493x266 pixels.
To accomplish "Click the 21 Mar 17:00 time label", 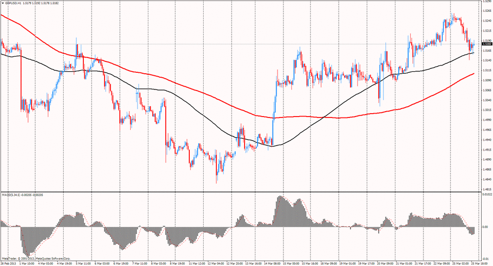I will [423, 264].
